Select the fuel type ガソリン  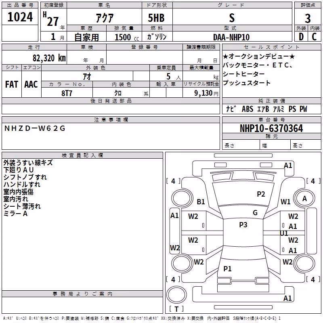click(x=157, y=37)
